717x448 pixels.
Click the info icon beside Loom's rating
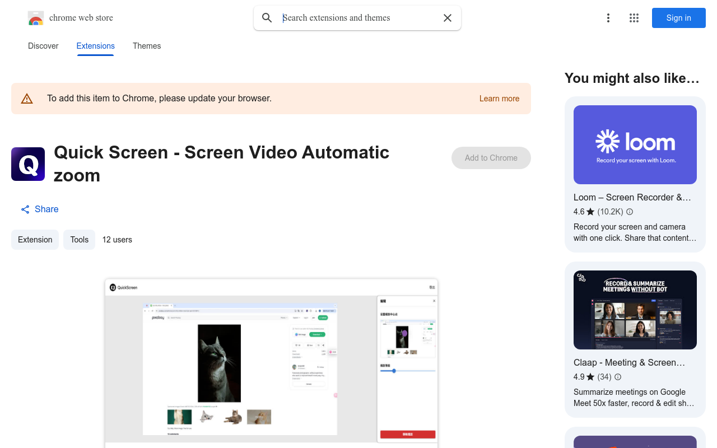click(x=629, y=212)
